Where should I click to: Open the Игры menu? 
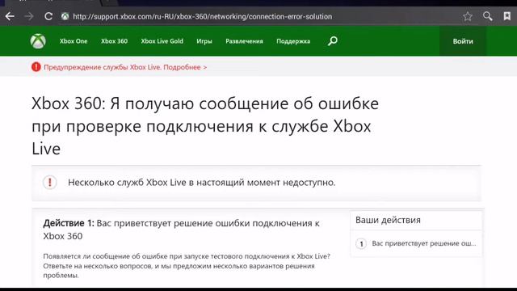204,41
